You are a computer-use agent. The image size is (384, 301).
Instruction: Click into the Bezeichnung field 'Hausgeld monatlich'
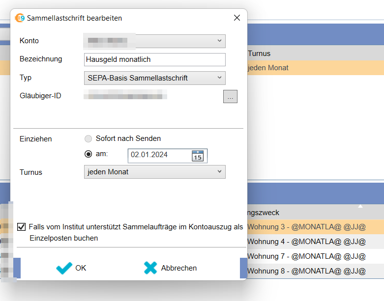click(155, 60)
